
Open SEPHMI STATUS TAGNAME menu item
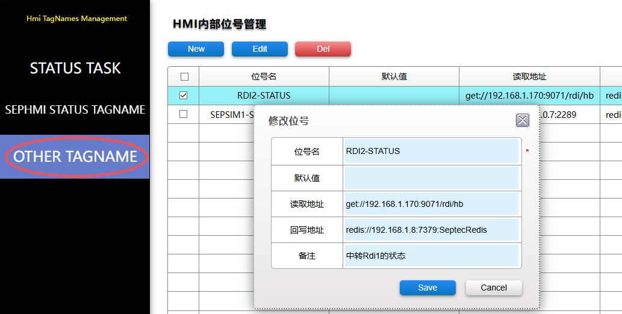point(75,110)
